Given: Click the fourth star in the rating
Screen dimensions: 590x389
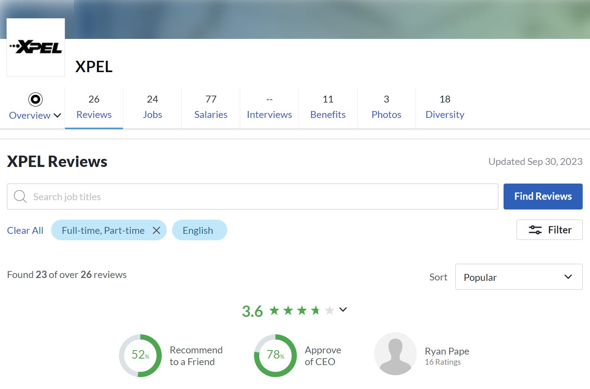Looking at the screenshot, I should [x=316, y=310].
